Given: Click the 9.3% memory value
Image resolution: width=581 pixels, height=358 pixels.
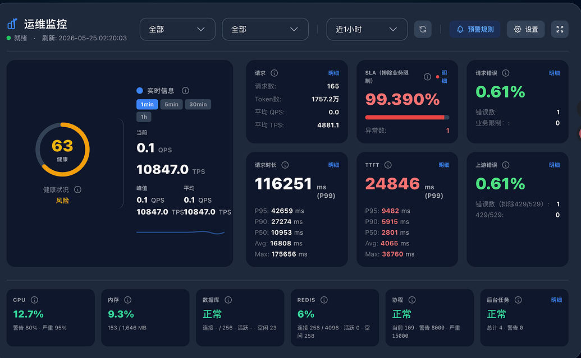Looking at the screenshot, I should pos(121,314).
